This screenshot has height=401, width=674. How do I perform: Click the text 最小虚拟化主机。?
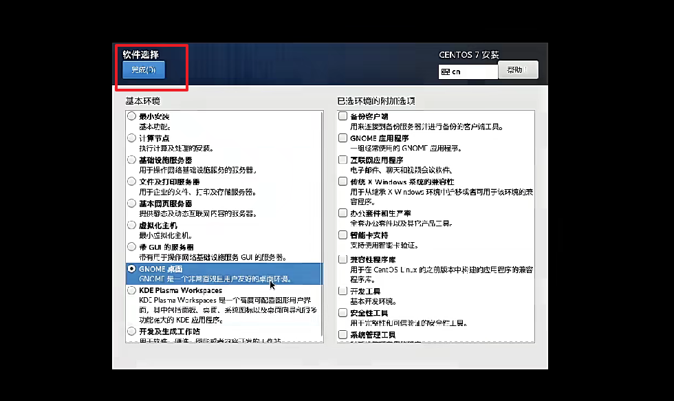point(166,235)
